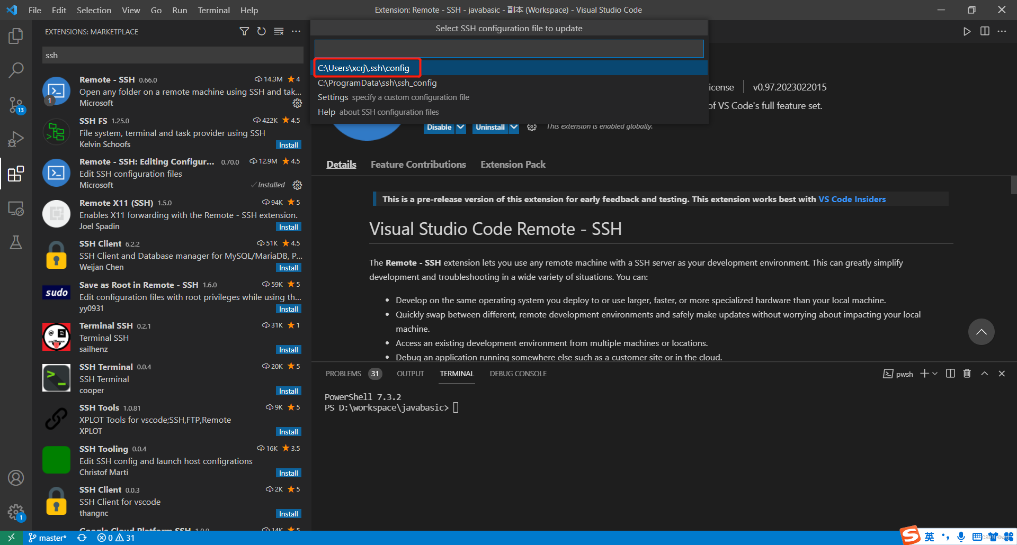Clear the extensions search results

pos(279,31)
